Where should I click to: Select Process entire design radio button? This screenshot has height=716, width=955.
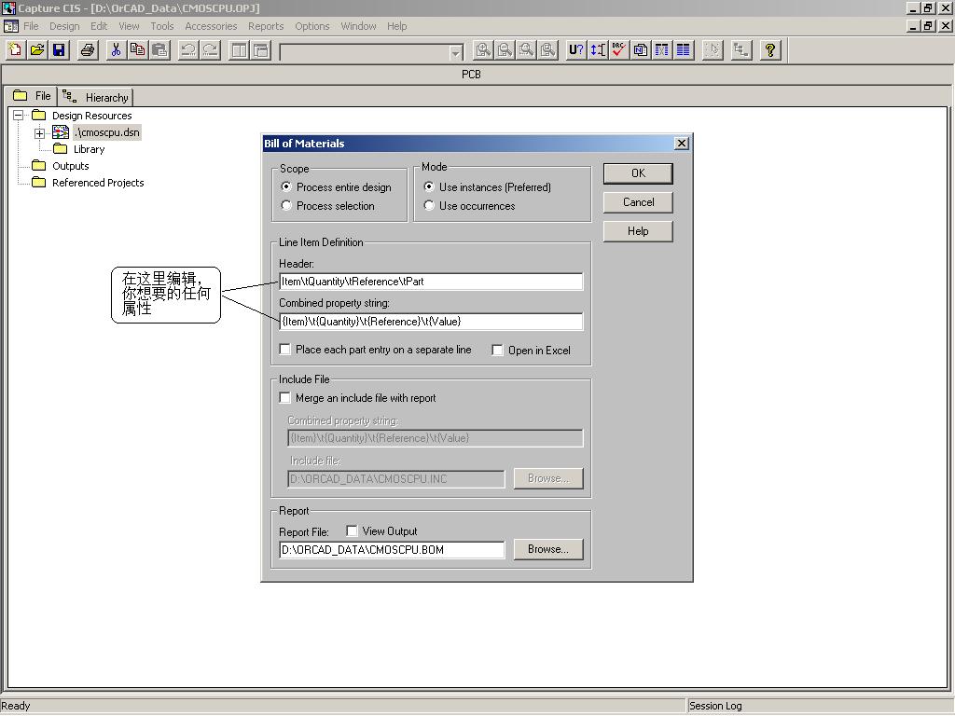tap(286, 186)
